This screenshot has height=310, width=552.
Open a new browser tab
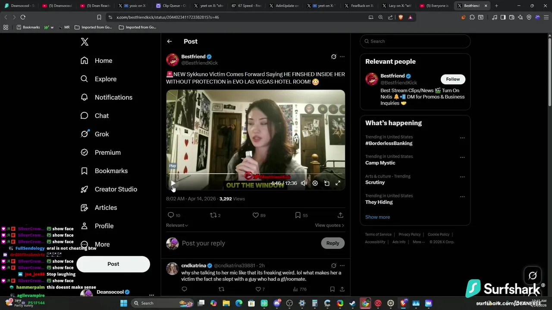pyautogui.click(x=496, y=6)
